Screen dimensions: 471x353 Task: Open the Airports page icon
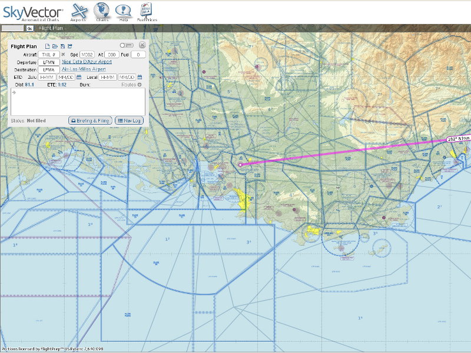pos(78,11)
